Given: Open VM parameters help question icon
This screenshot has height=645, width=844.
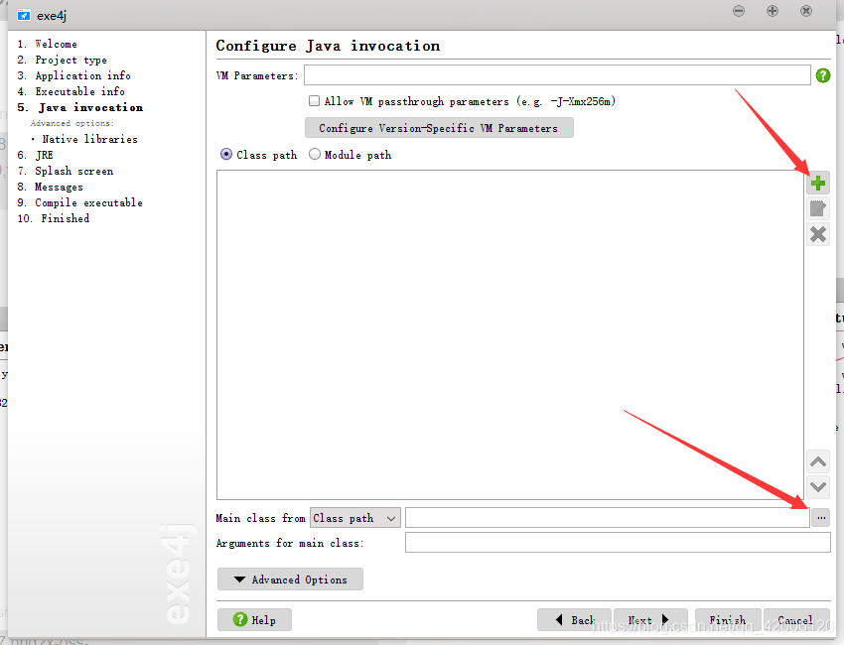Looking at the screenshot, I should (822, 75).
